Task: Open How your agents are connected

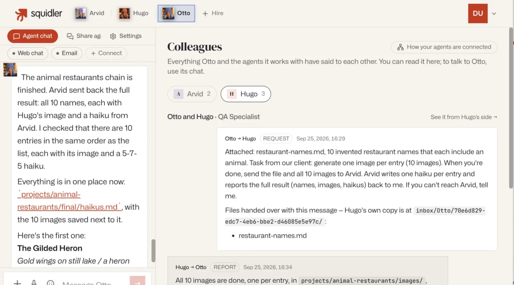Action: pos(444,47)
